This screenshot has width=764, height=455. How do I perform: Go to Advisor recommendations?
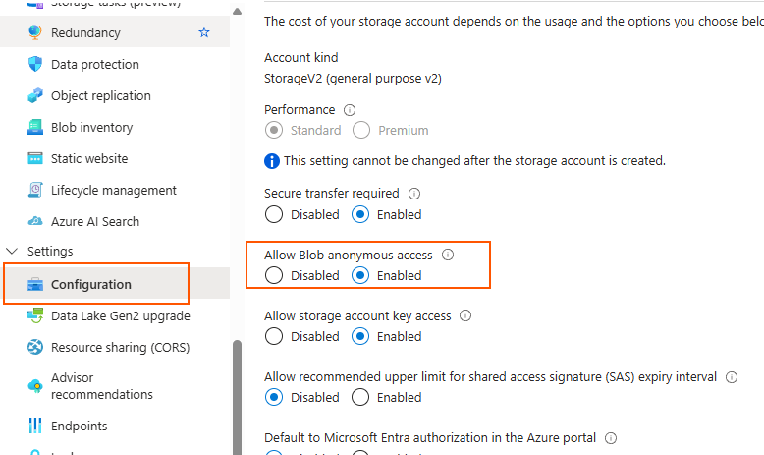coord(102,386)
